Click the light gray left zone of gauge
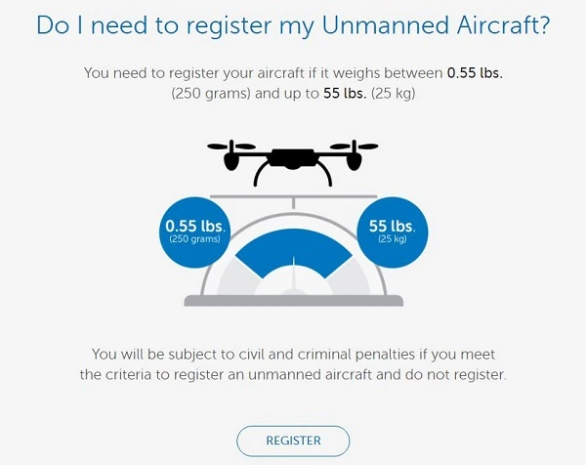This screenshot has height=465, width=586. click(x=238, y=277)
